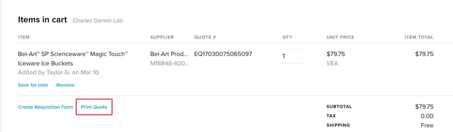Click the ITEM TOTAL column header
The height and width of the screenshot is (132, 453).
[x=419, y=37]
